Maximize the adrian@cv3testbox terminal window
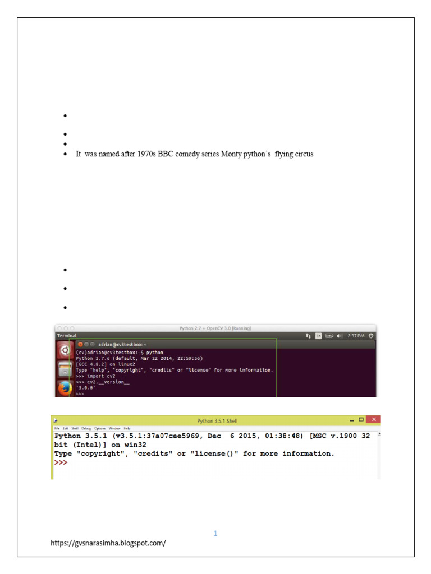Screen dimensions: 431x574 click(93, 345)
